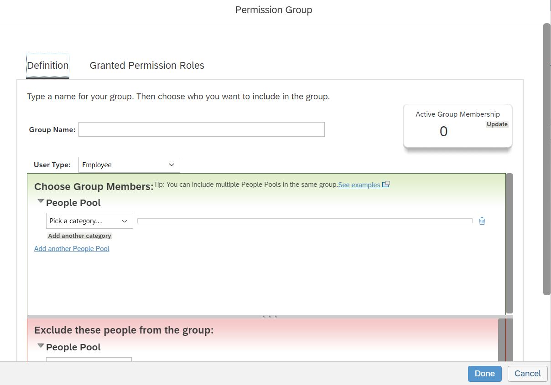551x385 pixels.
Task: Open the User Type dropdown showing Employee
Action: point(129,164)
